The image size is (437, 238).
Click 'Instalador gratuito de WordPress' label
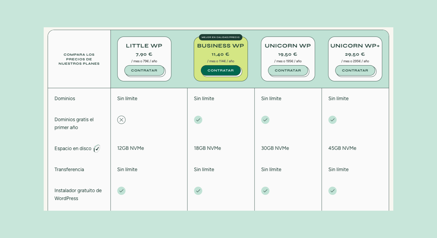pos(78,194)
